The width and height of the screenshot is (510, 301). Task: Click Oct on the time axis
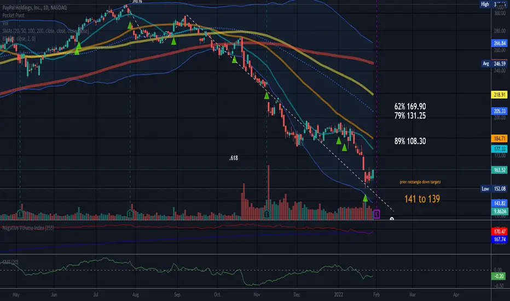click(x=217, y=294)
